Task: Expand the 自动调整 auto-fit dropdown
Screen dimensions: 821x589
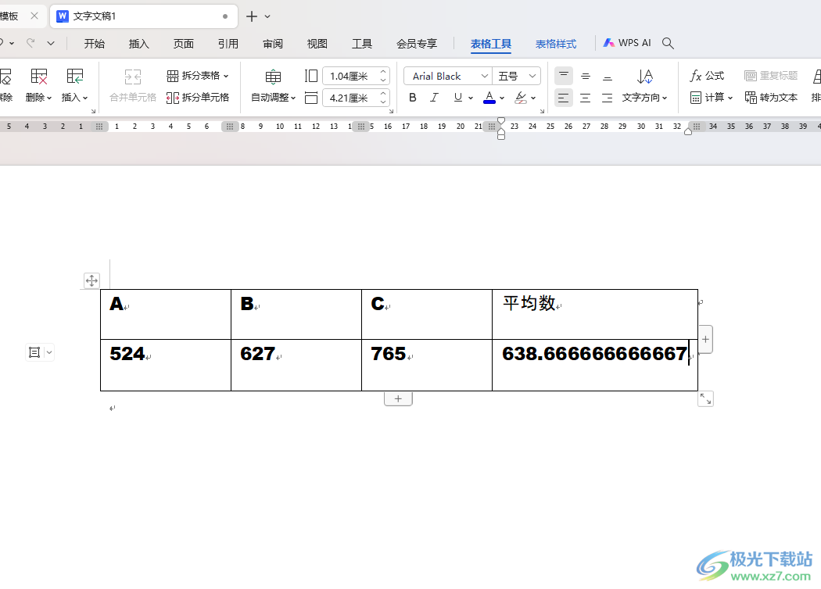Action: pyautogui.click(x=274, y=98)
